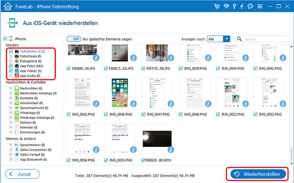This screenshot has width=294, height=183.
Task: Click the vertical scrollbar thumb
Action: (x=292, y=154)
